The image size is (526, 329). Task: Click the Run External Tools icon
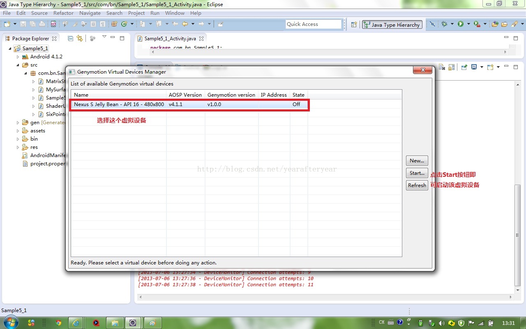coord(477,24)
